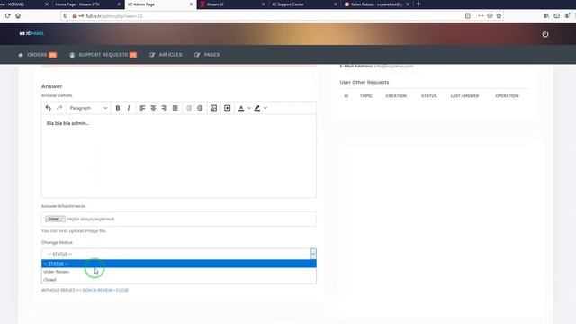The height and width of the screenshot is (324, 576).
Task: Switch to Xtream UI tab
Action: [231, 4]
